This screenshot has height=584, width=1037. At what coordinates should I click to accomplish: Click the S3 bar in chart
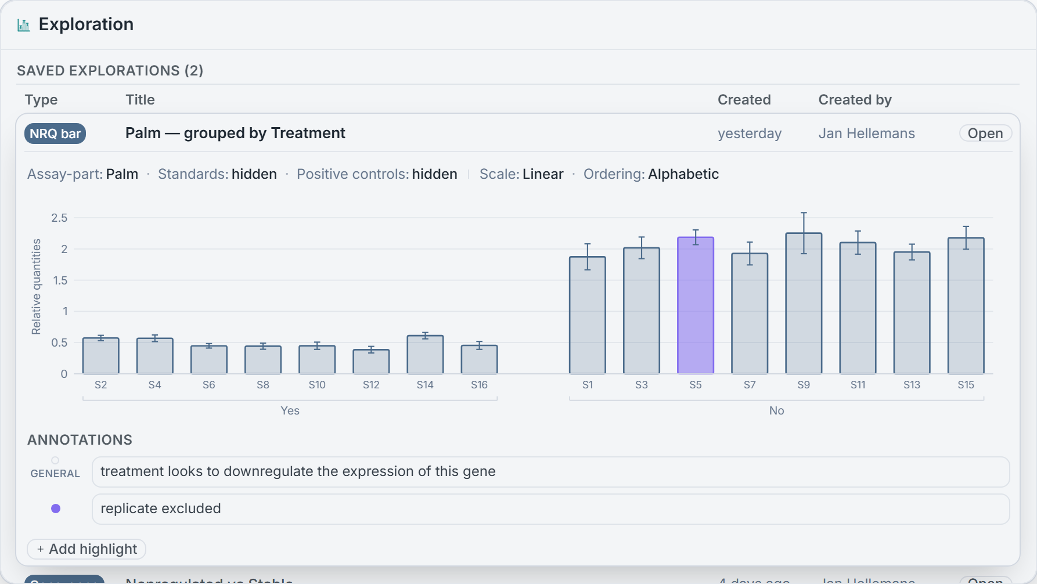click(x=642, y=311)
